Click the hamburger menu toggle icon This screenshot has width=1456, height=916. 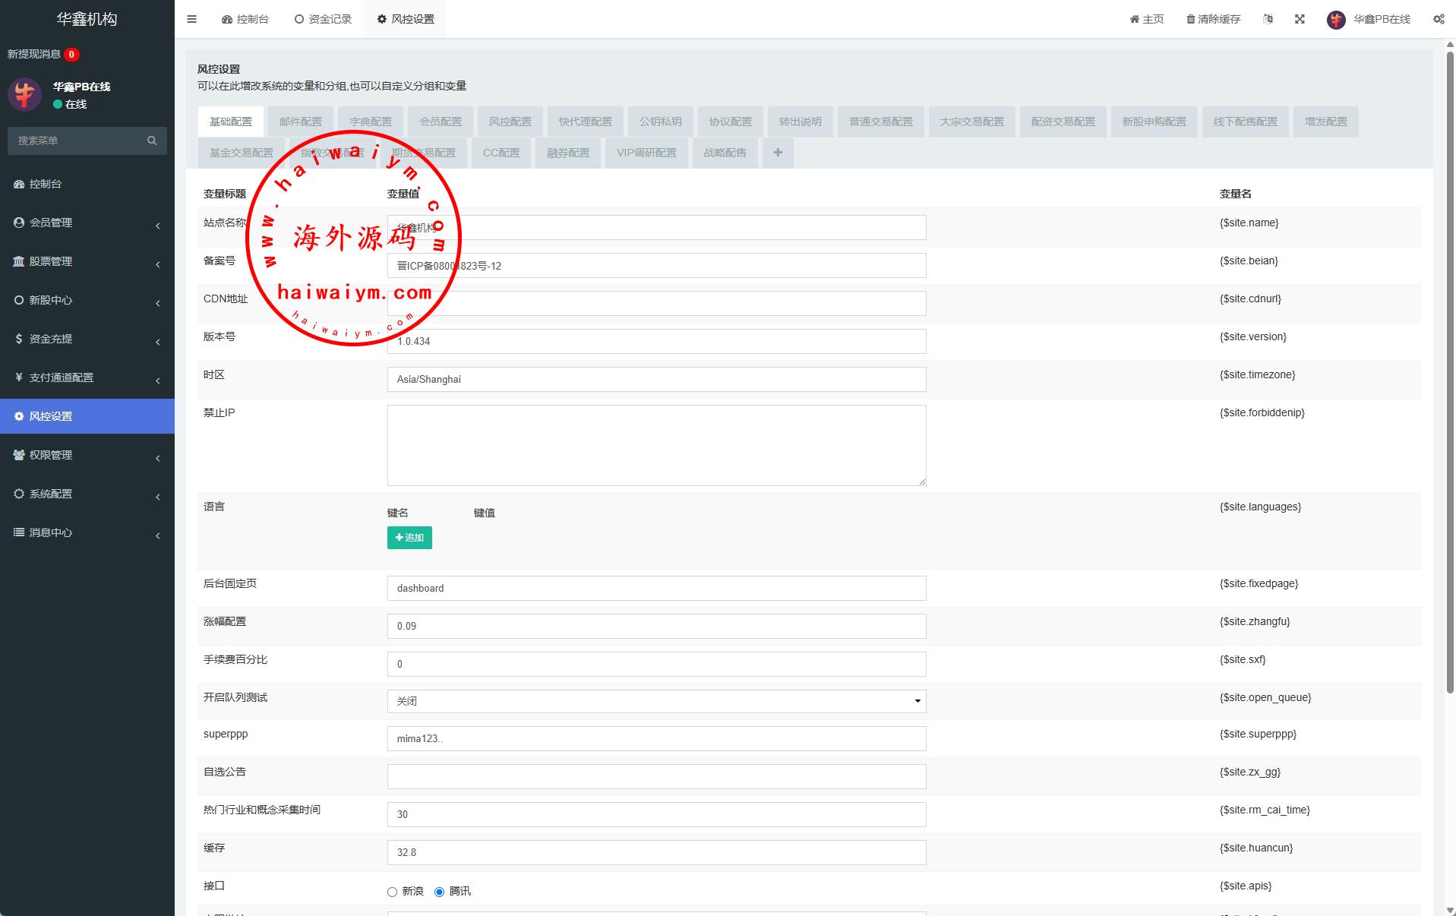pyautogui.click(x=191, y=19)
